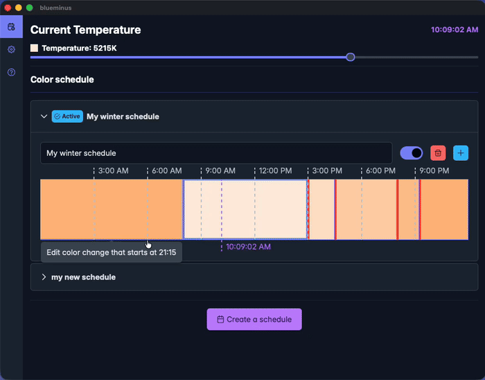This screenshot has height=380, width=485.
Task: Expand the my new schedule chevron
Action: click(44, 277)
